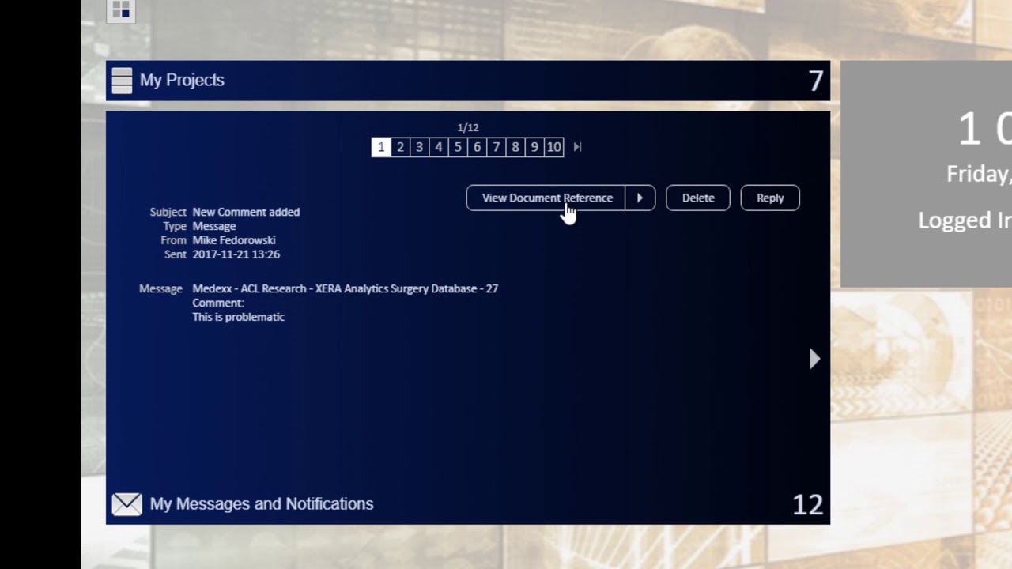Select message page 5
1012x569 pixels.
click(x=458, y=147)
